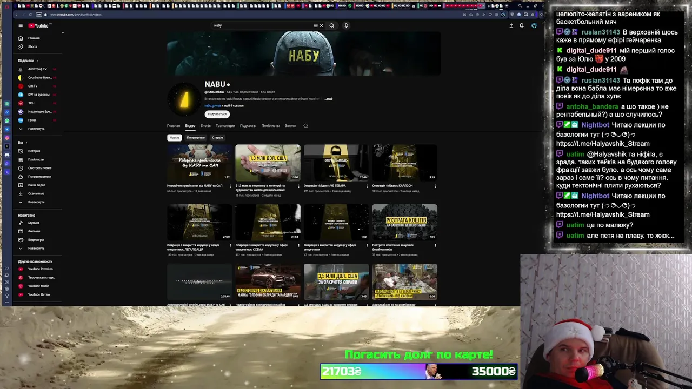Image resolution: width=692 pixels, height=389 pixels.
Task: Expand the Подписки list with Развернуть
Action: click(x=36, y=129)
